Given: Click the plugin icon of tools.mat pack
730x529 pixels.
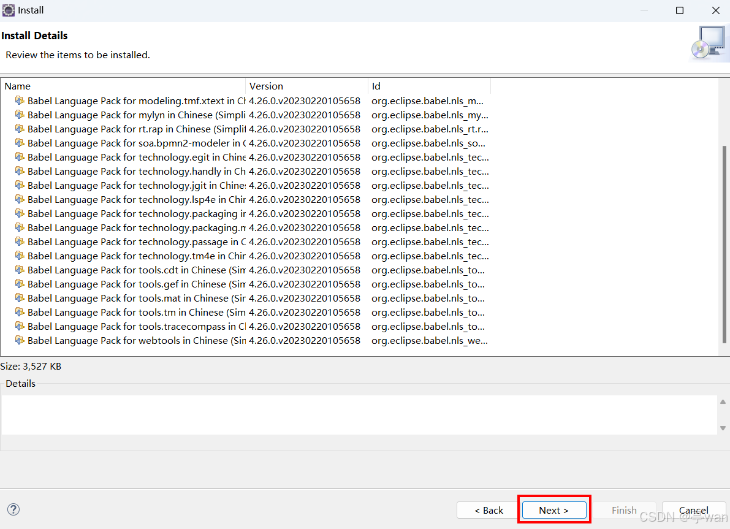Looking at the screenshot, I should [x=20, y=298].
